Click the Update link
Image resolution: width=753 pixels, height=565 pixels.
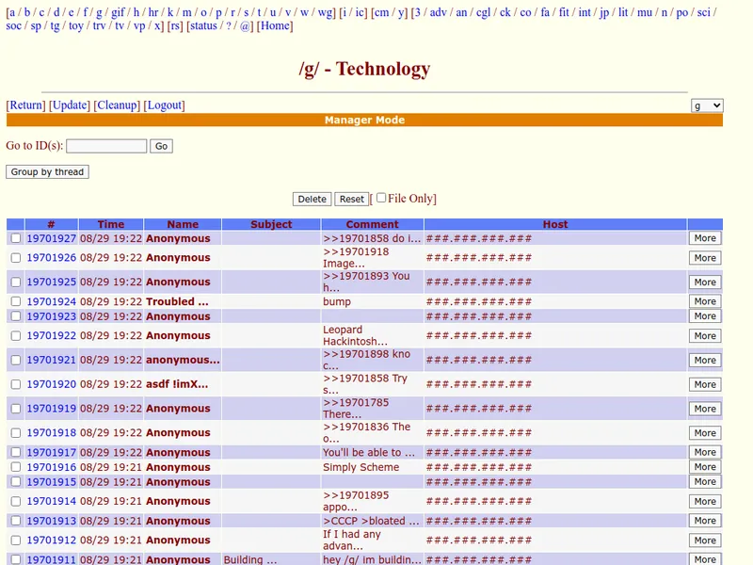tap(70, 105)
